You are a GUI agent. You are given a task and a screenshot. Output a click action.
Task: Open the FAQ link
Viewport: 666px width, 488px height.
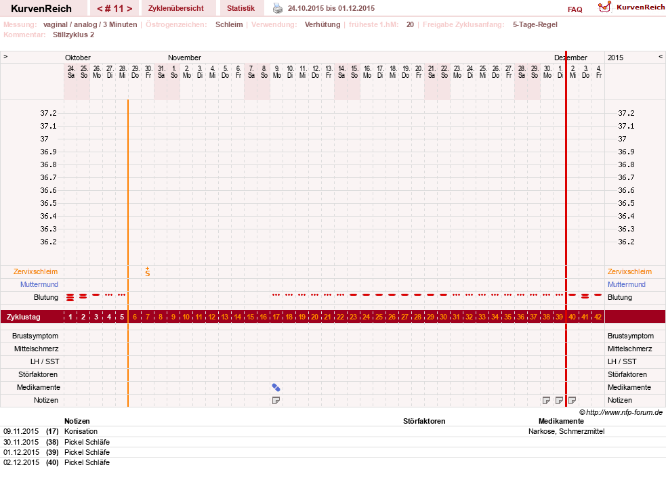(575, 9)
